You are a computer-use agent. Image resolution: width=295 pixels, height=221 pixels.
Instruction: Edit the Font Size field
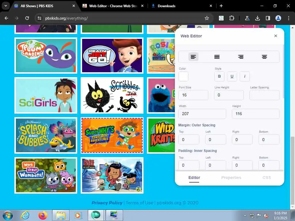pyautogui.click(x=193, y=95)
